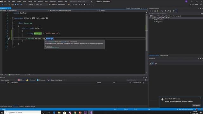Screen dimensions: 203x114
Task: Toggle the IntelliSense build filter icon
Action: (48, 80)
